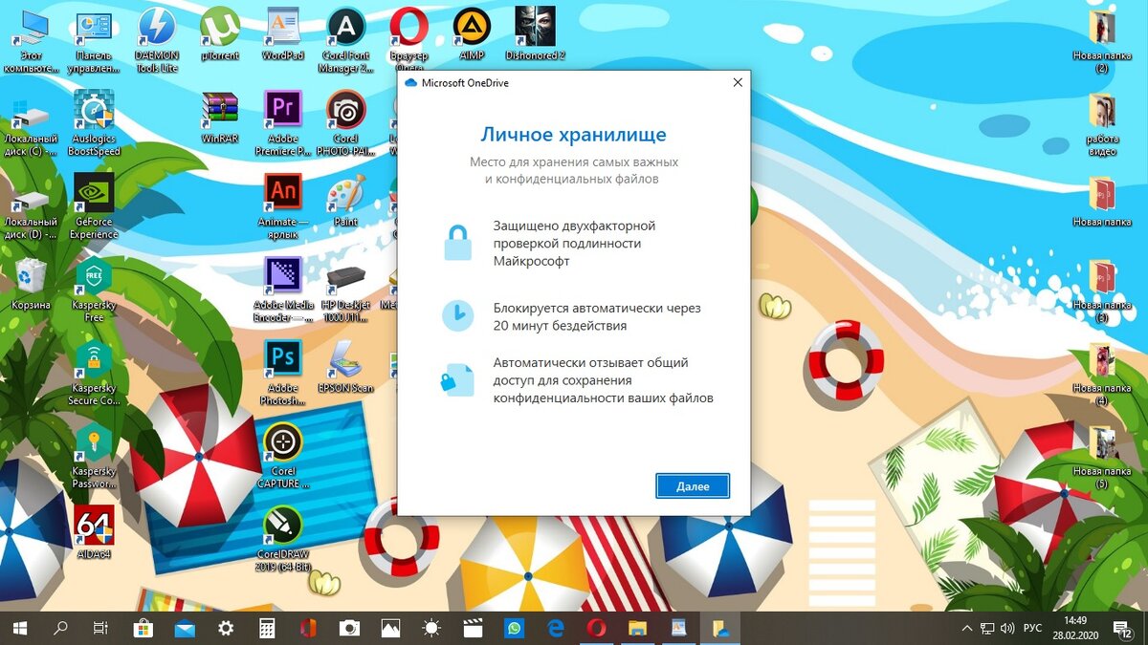The height and width of the screenshot is (645, 1148).
Task: Open notification center with 12 badge
Action: pyautogui.click(x=1122, y=628)
